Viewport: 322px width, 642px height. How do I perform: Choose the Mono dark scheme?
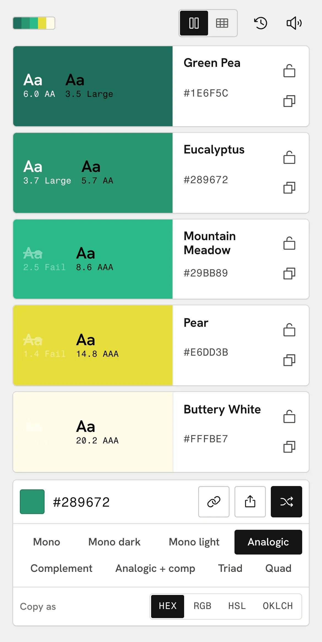coord(114,542)
